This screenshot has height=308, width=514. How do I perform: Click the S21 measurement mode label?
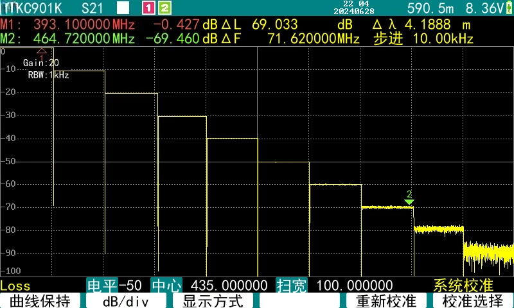[x=92, y=8]
